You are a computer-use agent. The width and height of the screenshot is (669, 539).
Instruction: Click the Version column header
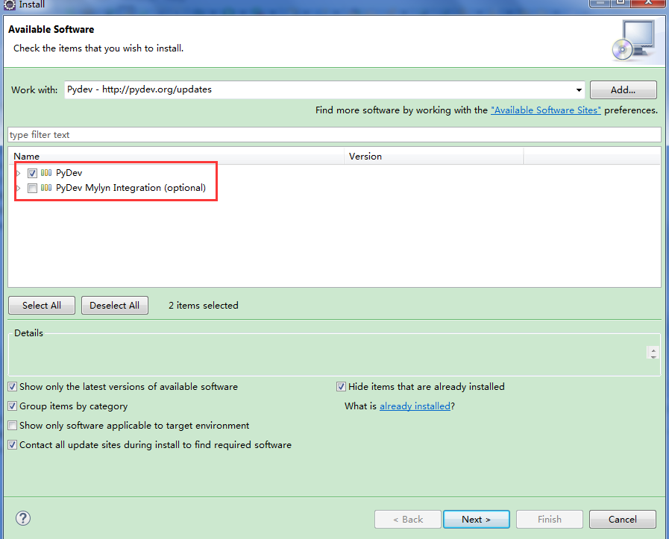click(434, 156)
